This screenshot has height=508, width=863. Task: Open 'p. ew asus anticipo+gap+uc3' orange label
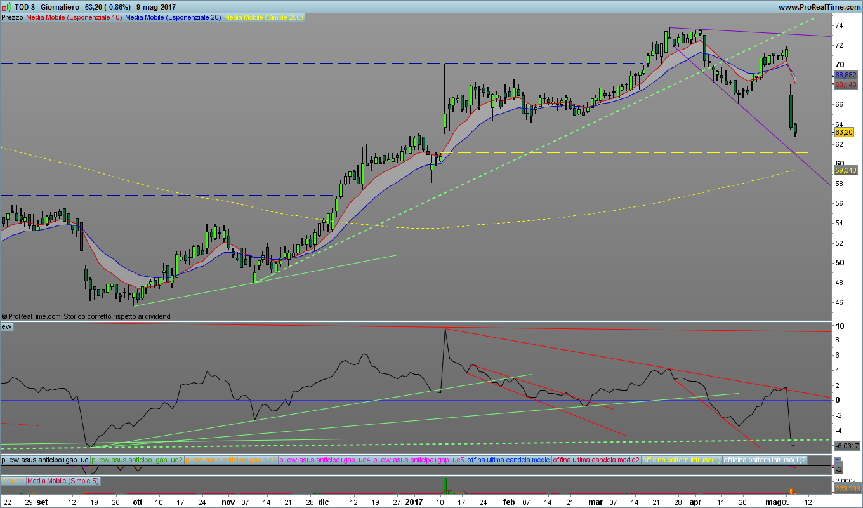pyautogui.click(x=232, y=459)
